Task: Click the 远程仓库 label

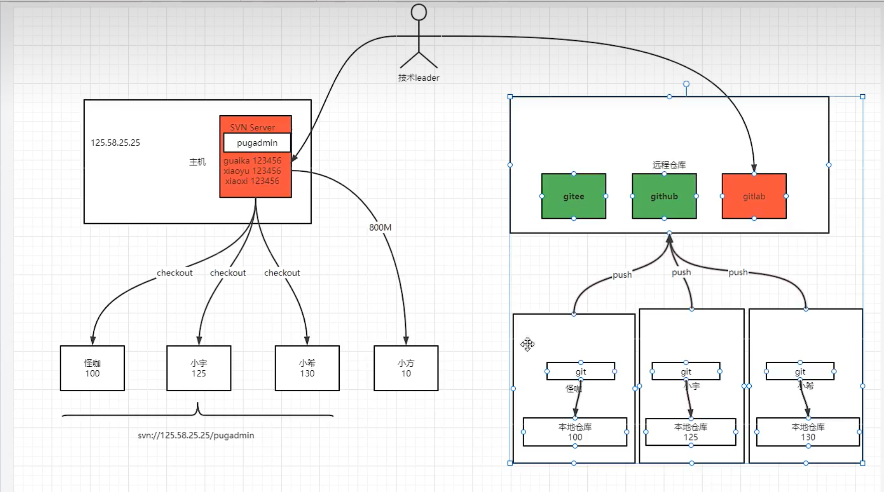Action: 669,165
